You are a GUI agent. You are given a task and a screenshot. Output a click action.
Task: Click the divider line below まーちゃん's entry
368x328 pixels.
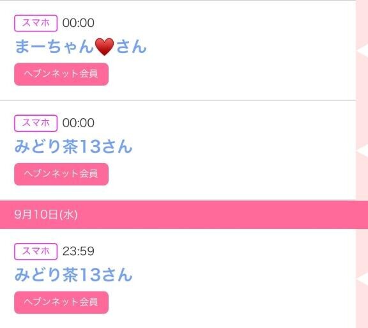click(x=178, y=100)
